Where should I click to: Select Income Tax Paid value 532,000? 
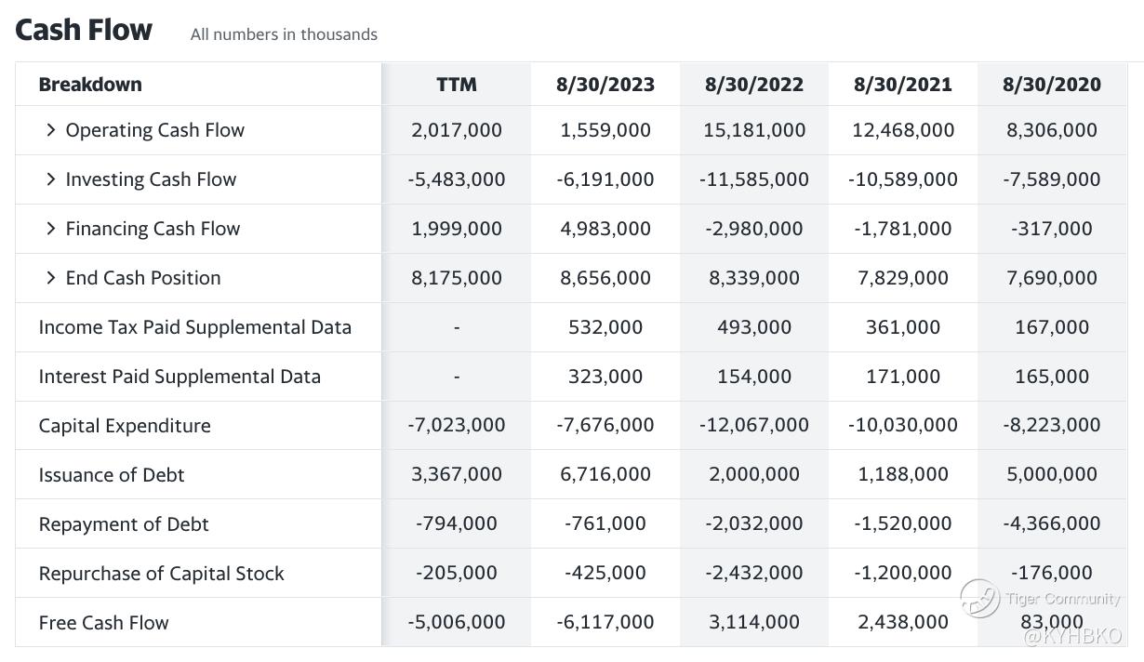(x=605, y=327)
